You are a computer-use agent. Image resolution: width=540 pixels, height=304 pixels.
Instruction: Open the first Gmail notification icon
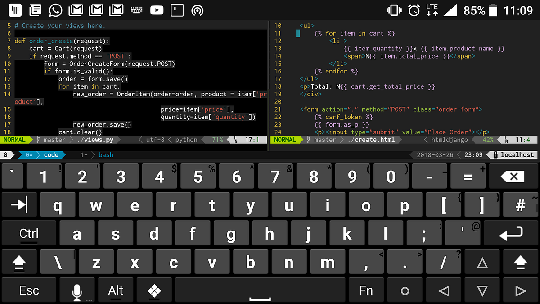tap(75, 10)
